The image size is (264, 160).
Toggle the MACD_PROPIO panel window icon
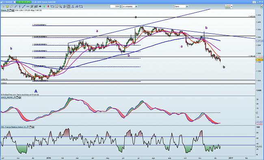click(x=17, y=97)
